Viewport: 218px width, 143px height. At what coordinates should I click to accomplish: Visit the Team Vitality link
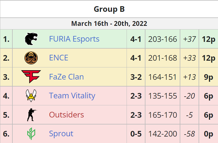coord(72,96)
